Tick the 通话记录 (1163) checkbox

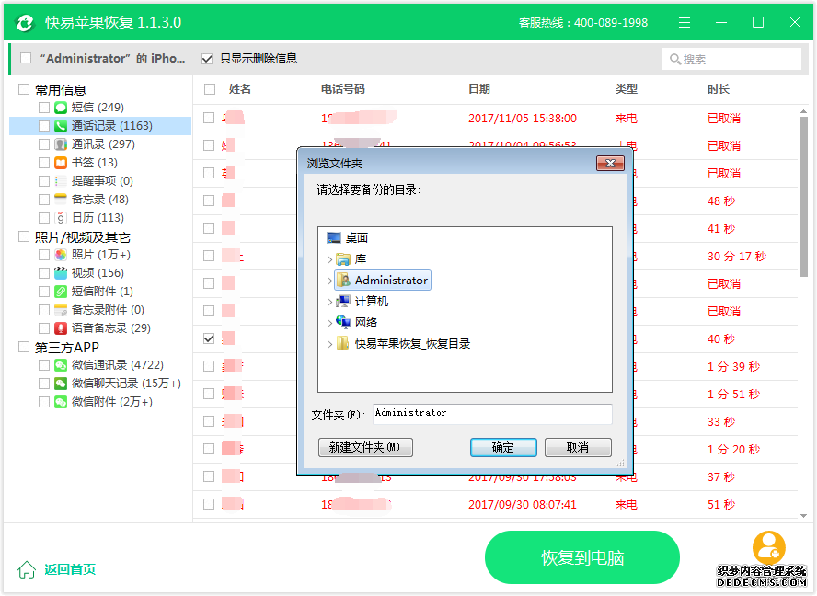[44, 126]
